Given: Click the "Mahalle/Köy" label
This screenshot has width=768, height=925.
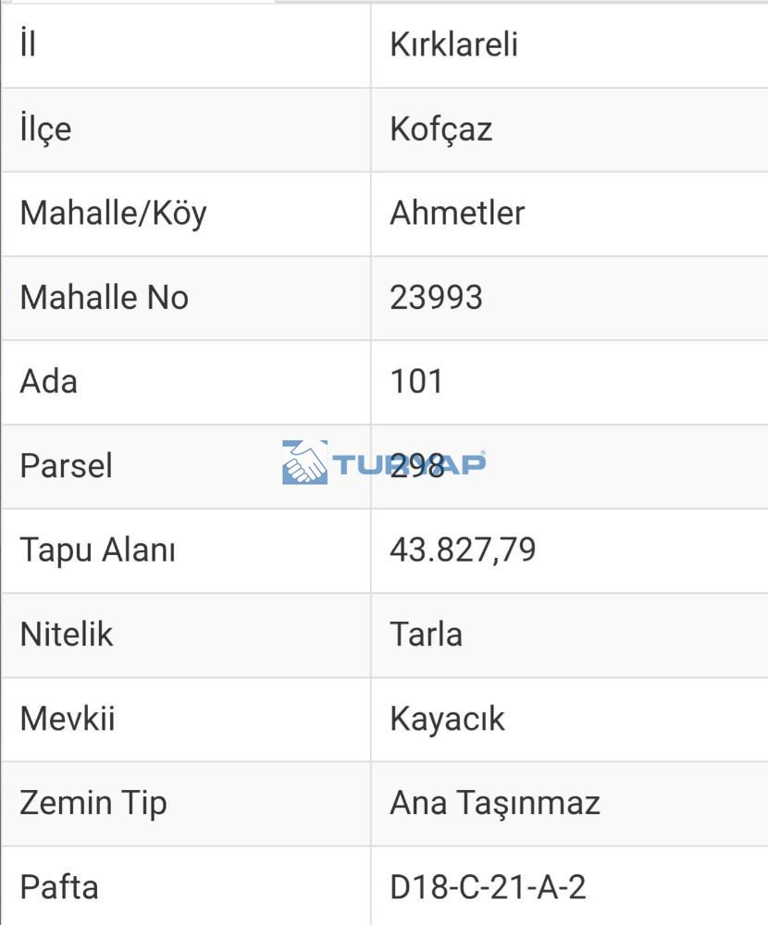Looking at the screenshot, I should coord(113,213).
